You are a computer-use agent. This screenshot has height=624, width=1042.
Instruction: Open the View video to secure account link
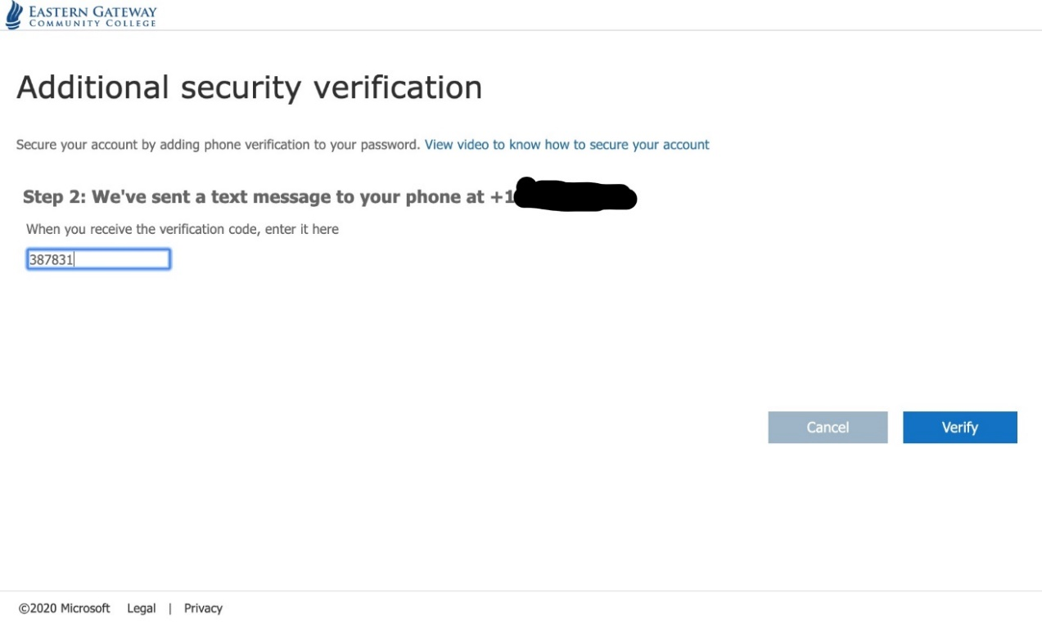(x=566, y=145)
